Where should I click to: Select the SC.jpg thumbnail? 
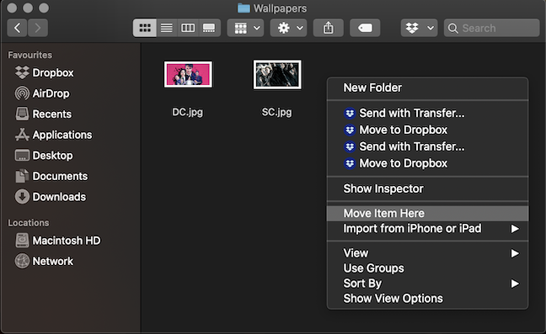pos(277,74)
